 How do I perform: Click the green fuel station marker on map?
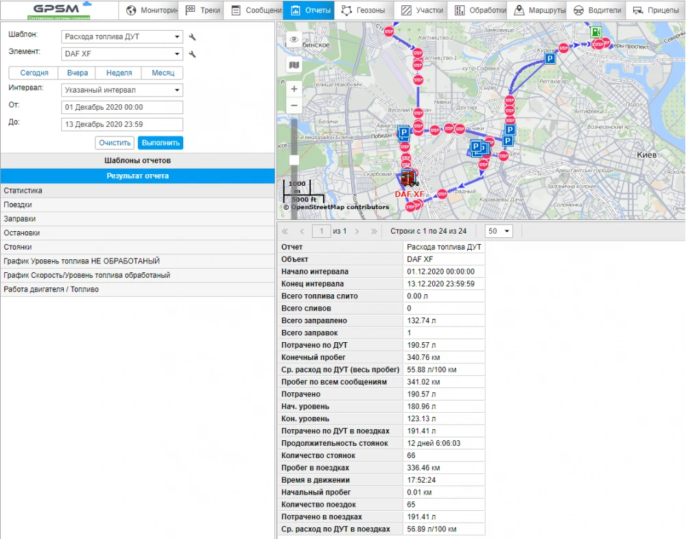coord(596,32)
